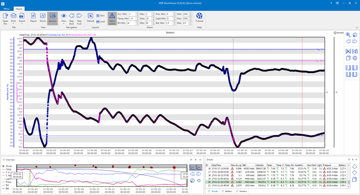Click the top-left axis layout icon
This screenshot has height=195, width=360.
point(348,68)
